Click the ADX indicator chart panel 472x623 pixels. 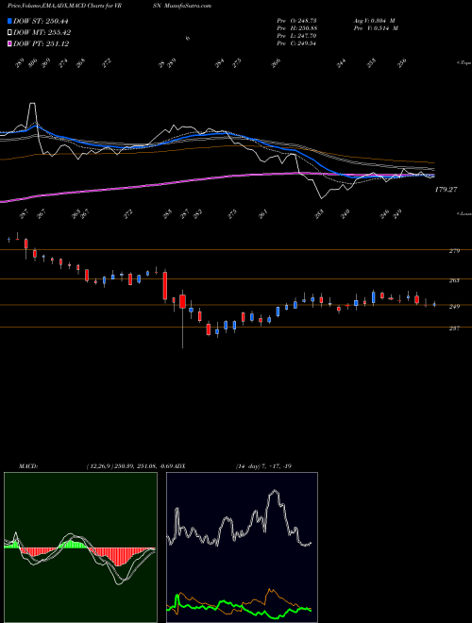click(x=242, y=547)
